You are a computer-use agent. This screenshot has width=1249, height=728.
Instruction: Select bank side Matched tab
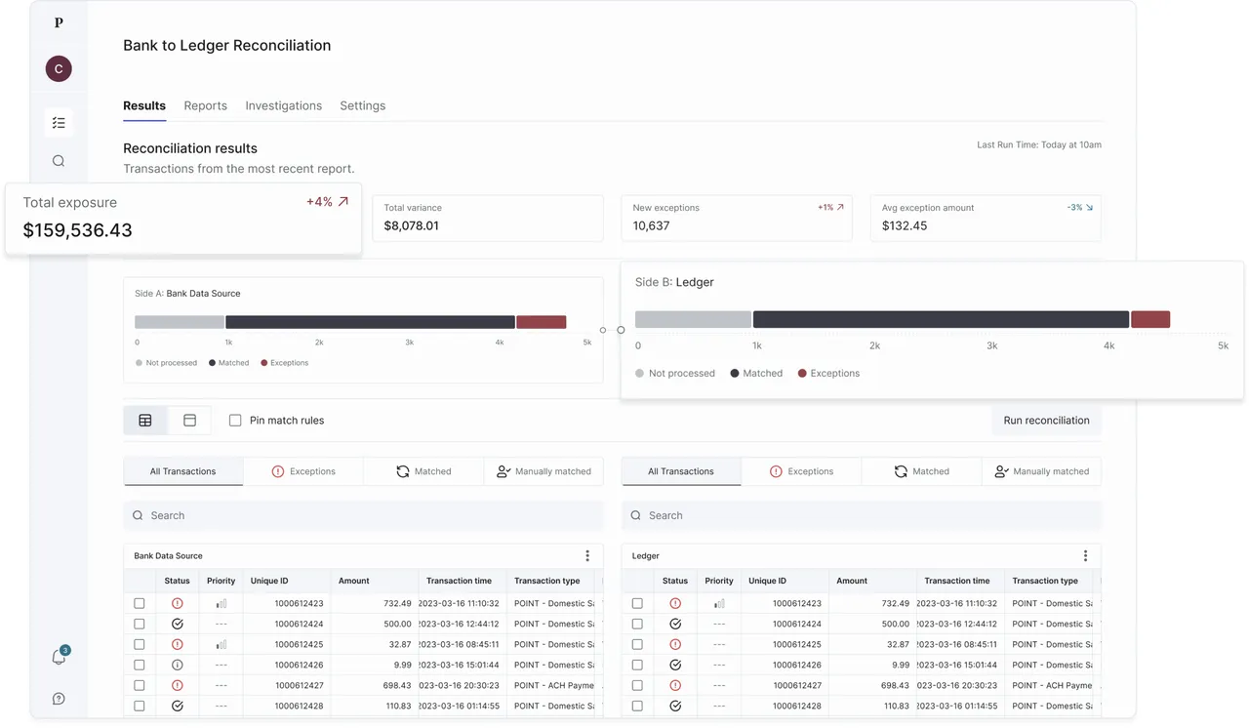423,471
